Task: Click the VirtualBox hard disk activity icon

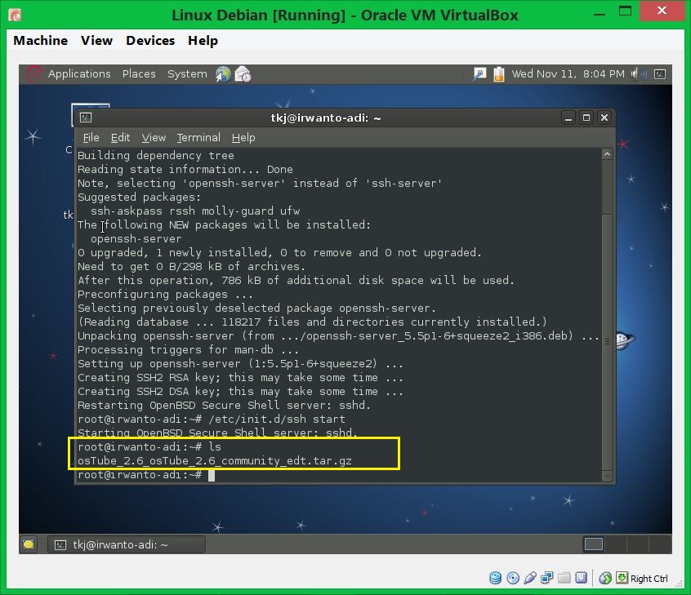Action: pos(495,578)
